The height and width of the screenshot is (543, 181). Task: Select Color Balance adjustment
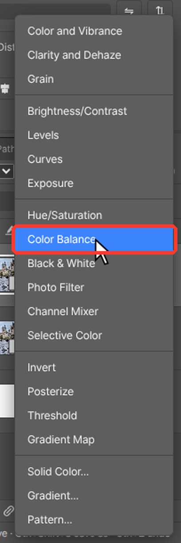[94, 239]
